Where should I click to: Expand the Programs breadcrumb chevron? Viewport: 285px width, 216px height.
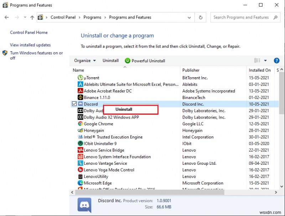coord(105,17)
